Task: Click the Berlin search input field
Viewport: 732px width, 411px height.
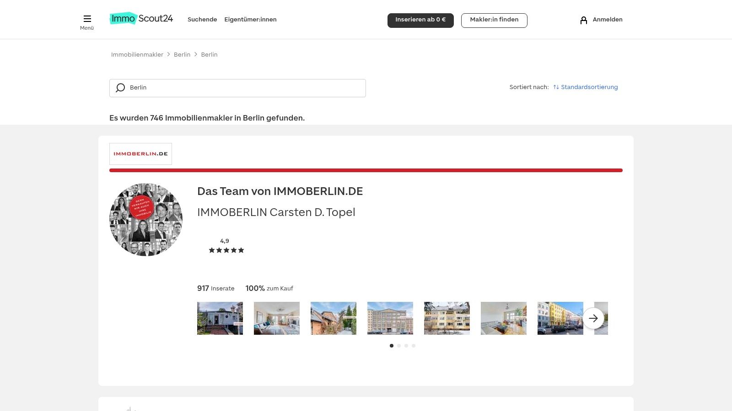Action: click(238, 88)
